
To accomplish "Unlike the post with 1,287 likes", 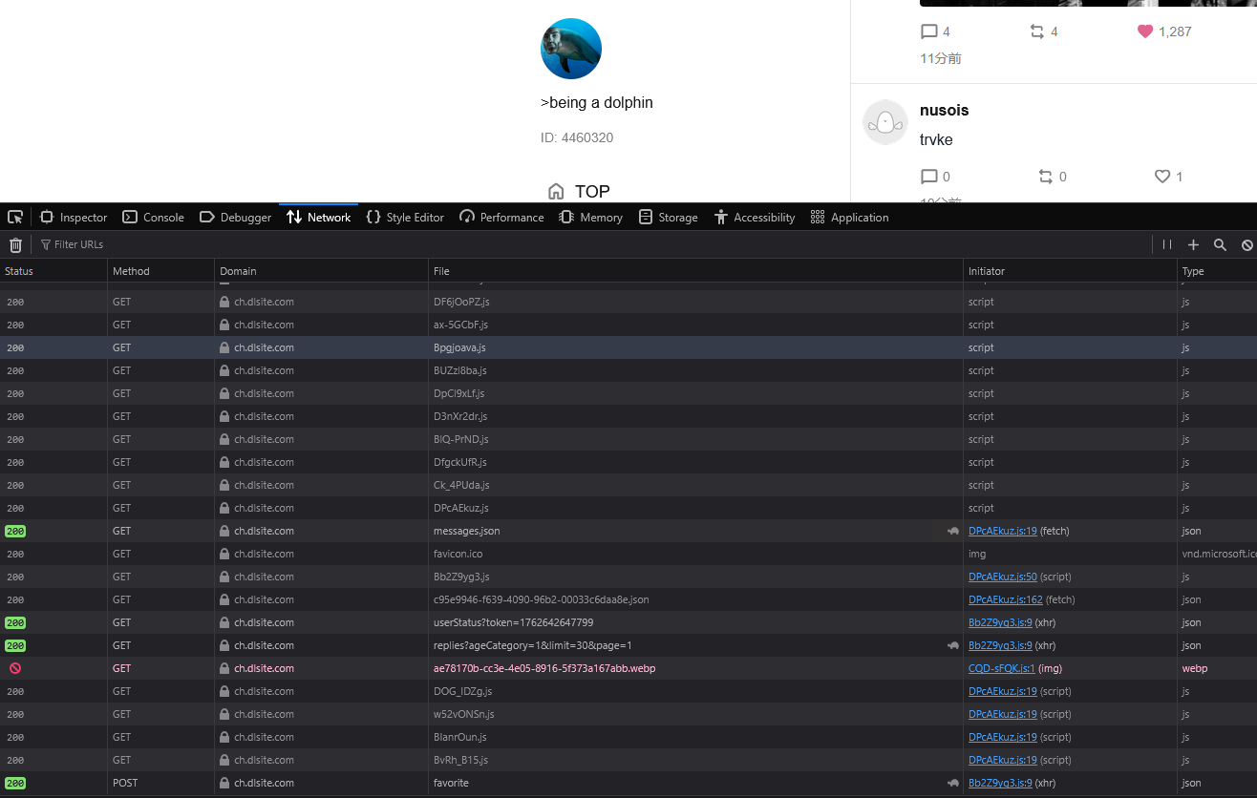I will 1145,31.
